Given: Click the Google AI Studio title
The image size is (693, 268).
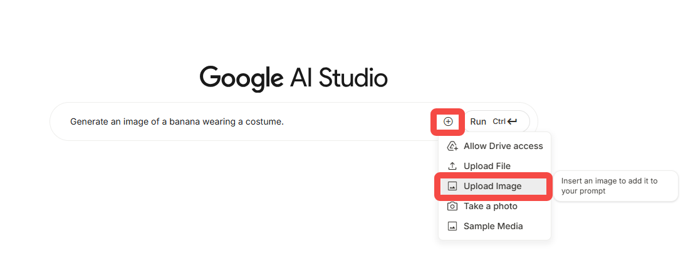Looking at the screenshot, I should click(293, 78).
